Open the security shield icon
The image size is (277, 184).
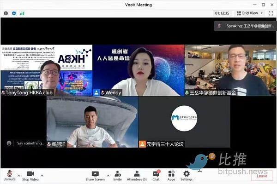pyautogui.click(x=14, y=13)
